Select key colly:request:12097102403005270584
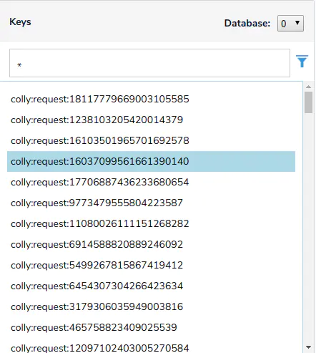 151,347
